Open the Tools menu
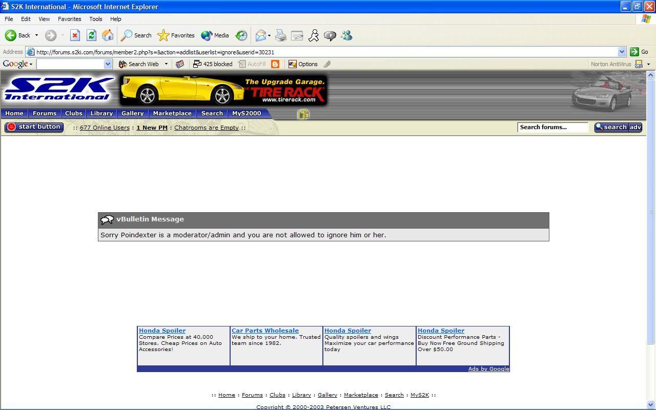The width and height of the screenshot is (656, 410). [x=95, y=19]
